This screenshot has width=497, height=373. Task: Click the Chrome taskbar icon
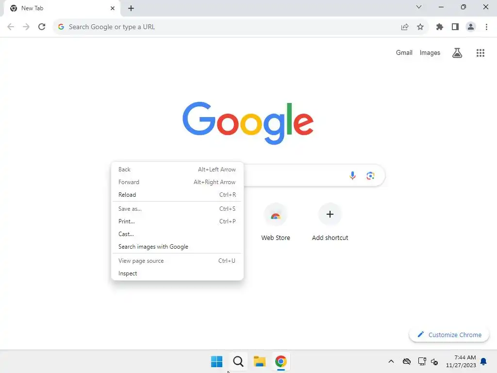click(281, 361)
